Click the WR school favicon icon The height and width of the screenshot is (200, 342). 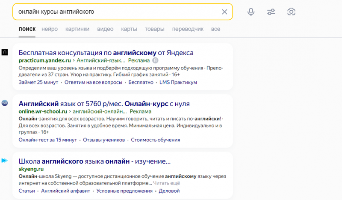(5, 103)
